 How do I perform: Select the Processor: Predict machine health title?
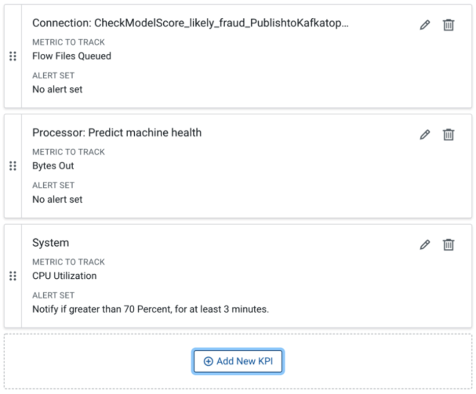[117, 133]
